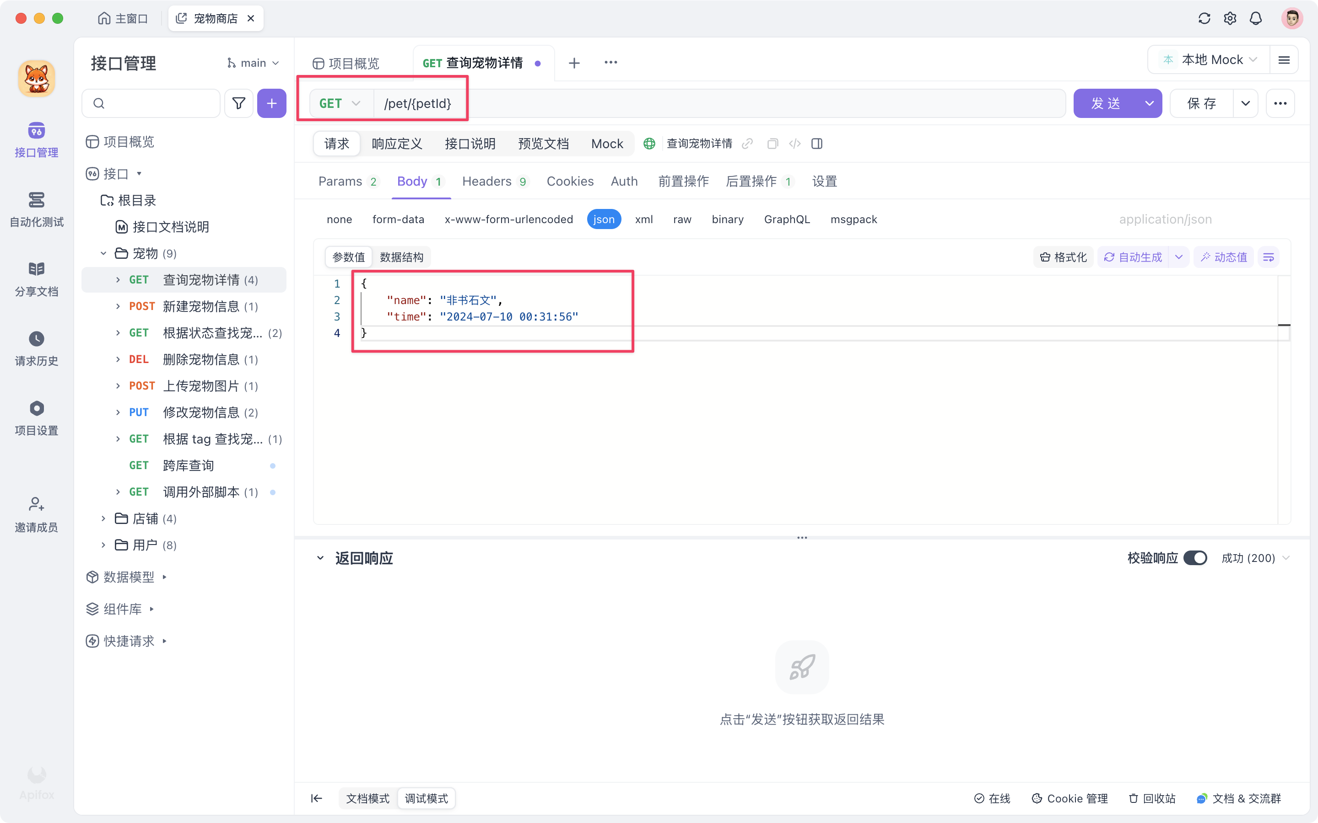
Task: Switch to the Body tab
Action: point(414,181)
